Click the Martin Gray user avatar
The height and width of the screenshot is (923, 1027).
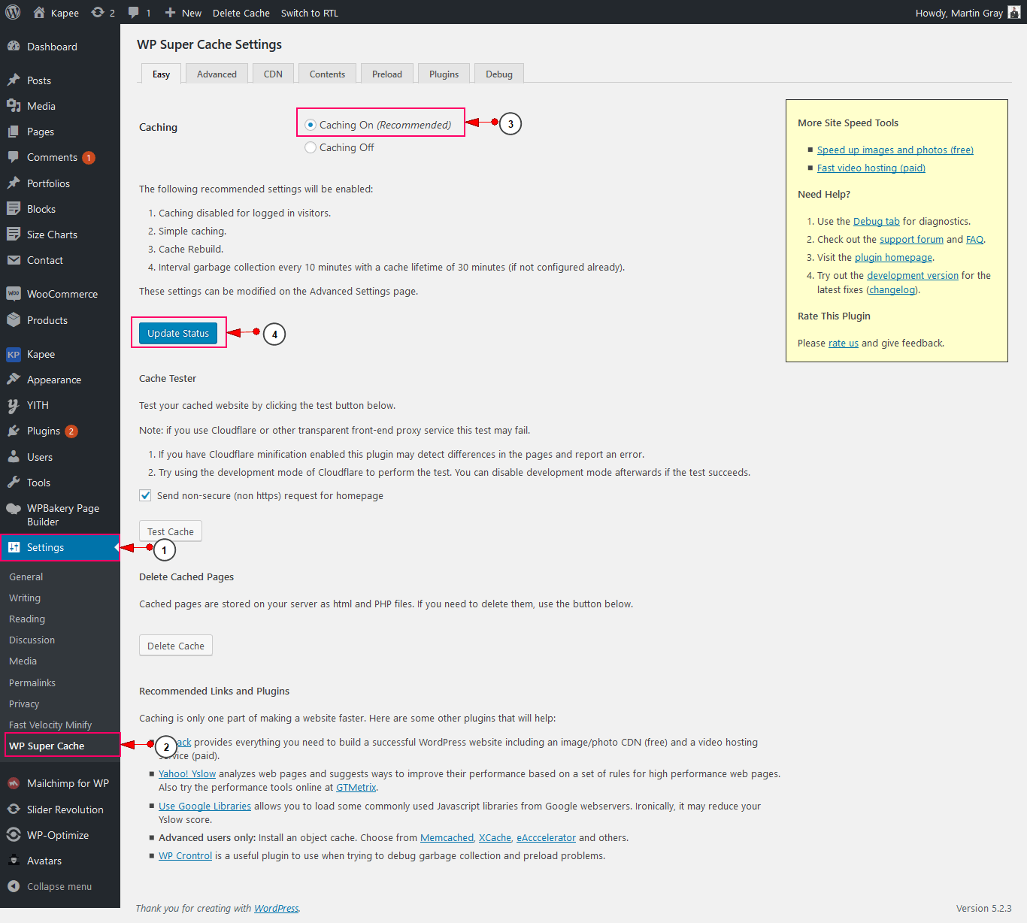[1013, 13]
